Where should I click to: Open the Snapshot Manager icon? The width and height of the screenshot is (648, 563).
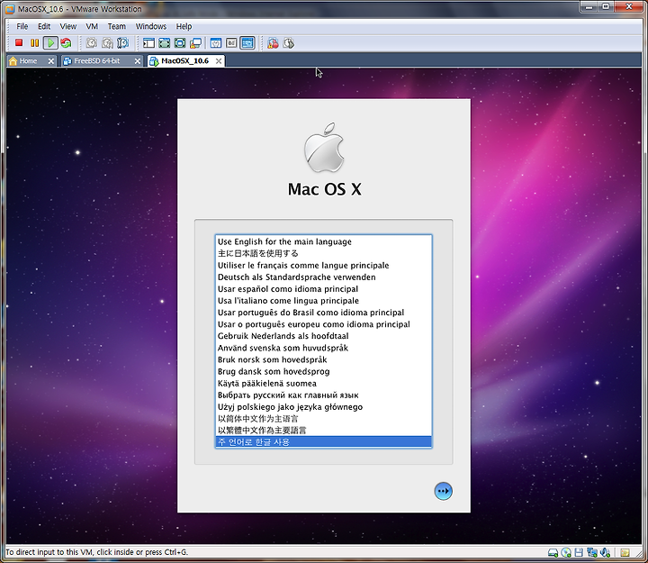pyautogui.click(x=122, y=42)
